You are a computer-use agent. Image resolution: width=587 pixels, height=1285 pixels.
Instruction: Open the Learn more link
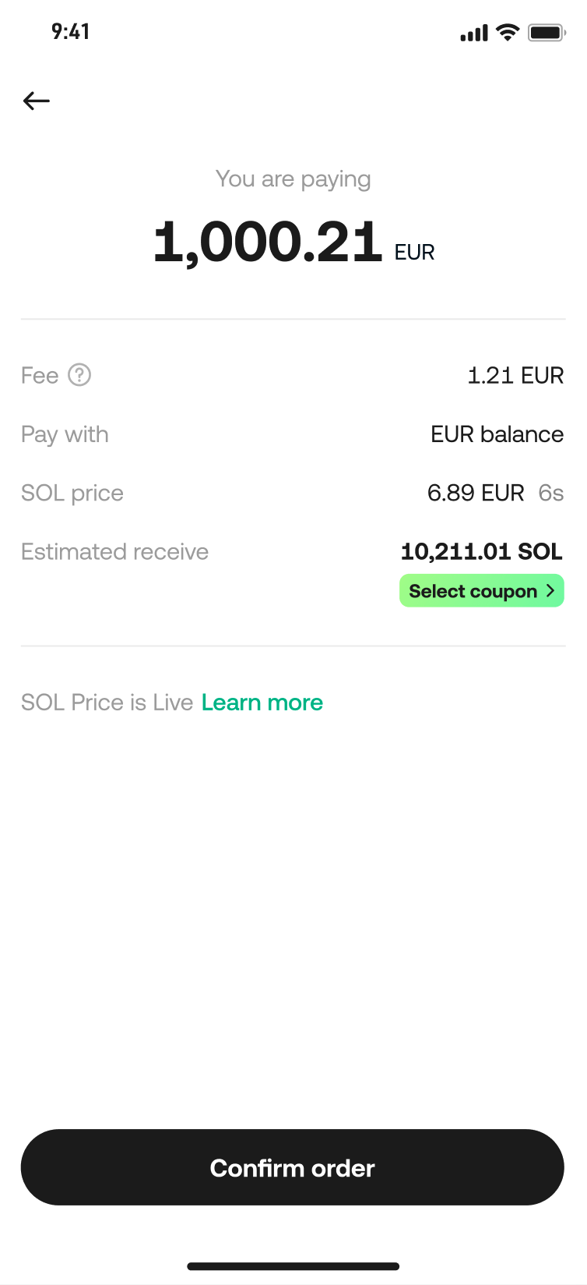pyautogui.click(x=262, y=703)
